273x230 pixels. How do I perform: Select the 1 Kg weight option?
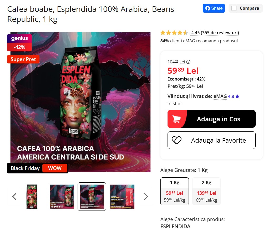click(x=174, y=191)
